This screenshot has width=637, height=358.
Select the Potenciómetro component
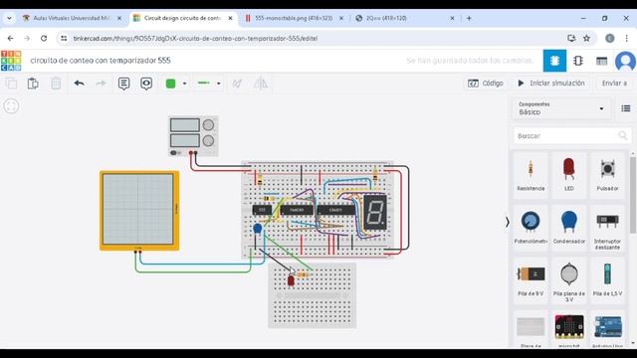(531, 228)
